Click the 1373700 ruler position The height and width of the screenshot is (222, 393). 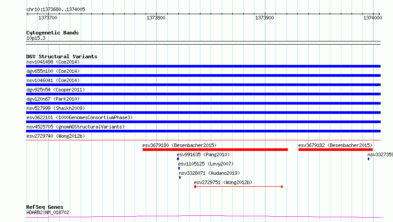point(48,18)
